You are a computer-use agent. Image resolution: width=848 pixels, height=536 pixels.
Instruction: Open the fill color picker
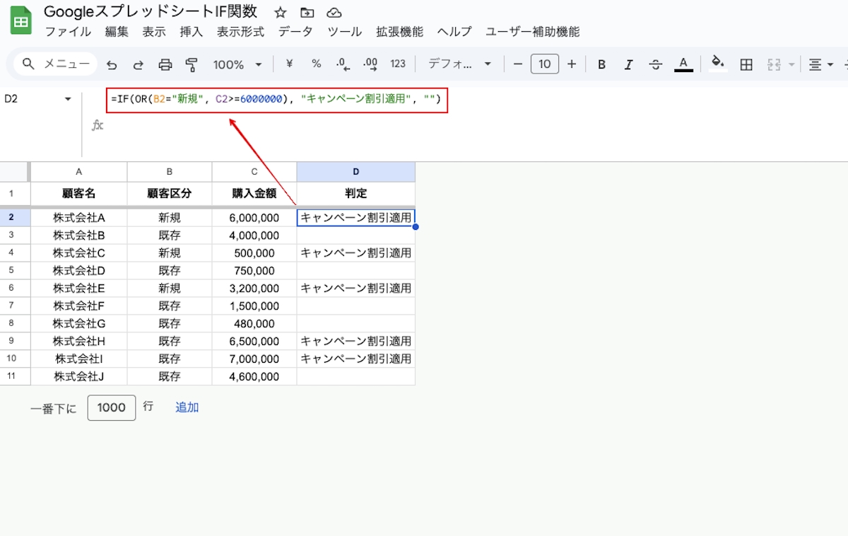point(719,64)
